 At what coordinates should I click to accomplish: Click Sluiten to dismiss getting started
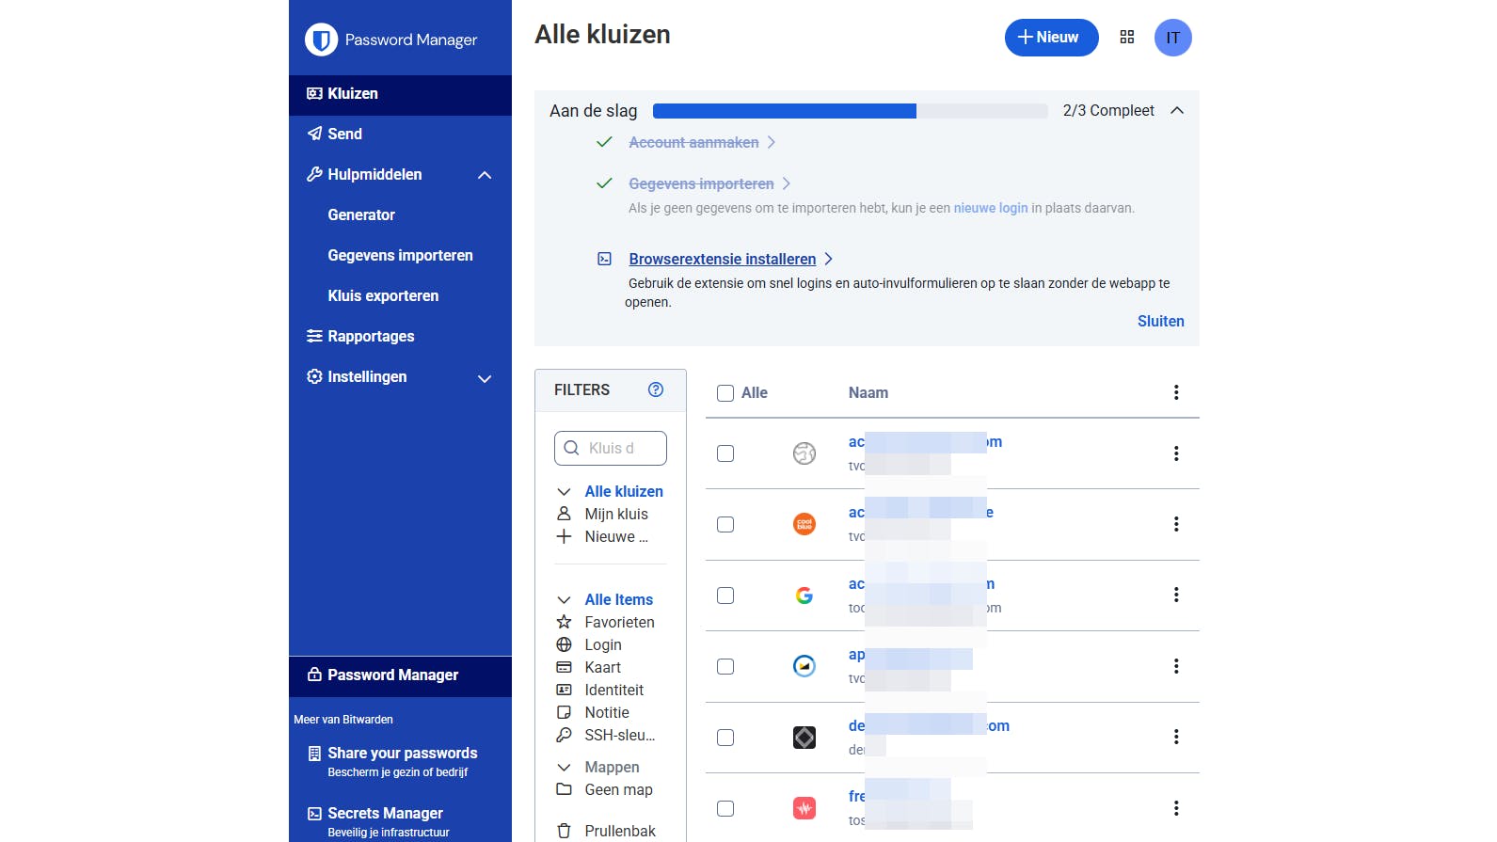[1160, 321]
